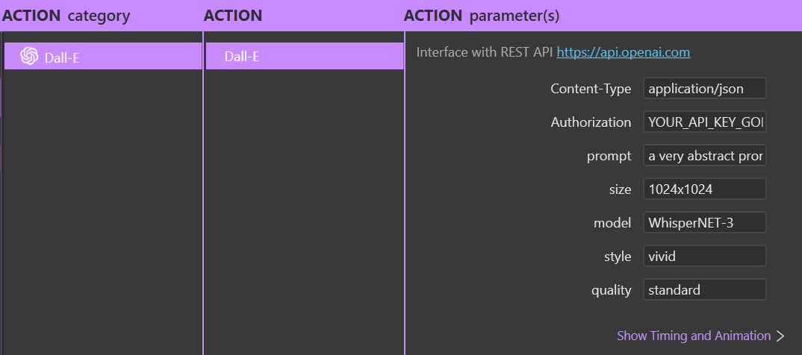The width and height of the screenshot is (802, 355).
Task: Click the middle ACTION column header
Action: 233,16
